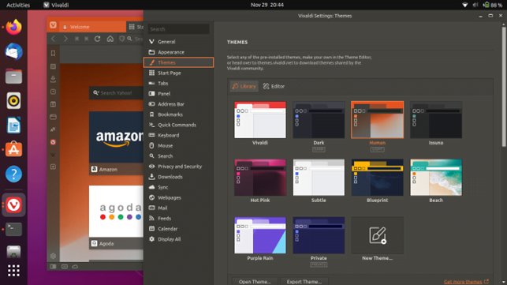Select the Subtle theme thumbnail
The image size is (507, 285).
coord(319,178)
